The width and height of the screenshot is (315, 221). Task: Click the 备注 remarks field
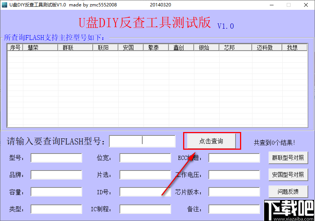[x=234, y=208]
